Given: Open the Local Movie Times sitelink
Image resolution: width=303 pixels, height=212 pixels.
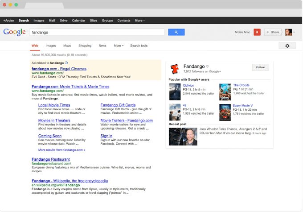Looking at the screenshot, I should tap(54, 105).
